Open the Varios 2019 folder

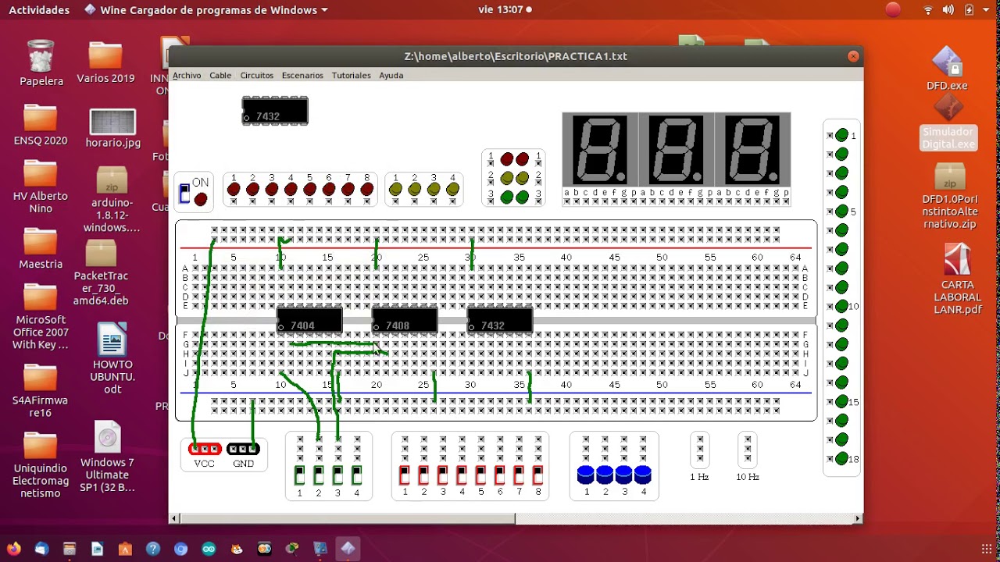click(105, 63)
